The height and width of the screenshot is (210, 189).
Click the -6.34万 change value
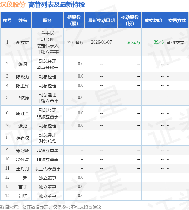coord(133,43)
